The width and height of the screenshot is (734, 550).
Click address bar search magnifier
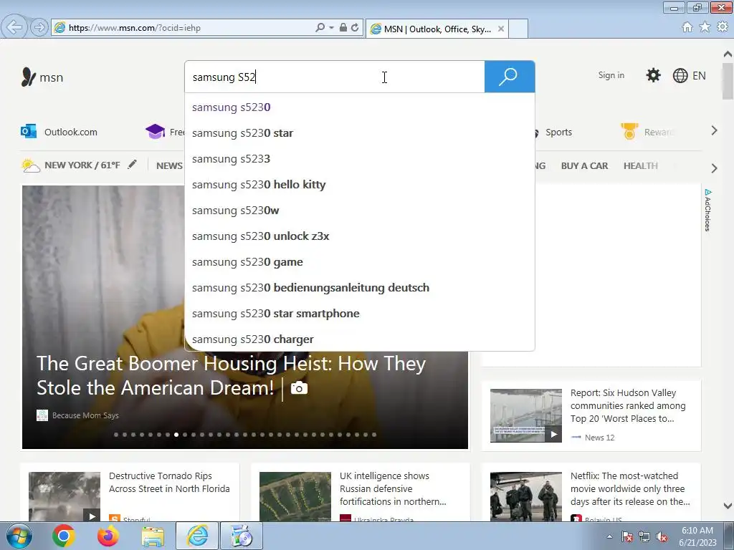[320, 28]
